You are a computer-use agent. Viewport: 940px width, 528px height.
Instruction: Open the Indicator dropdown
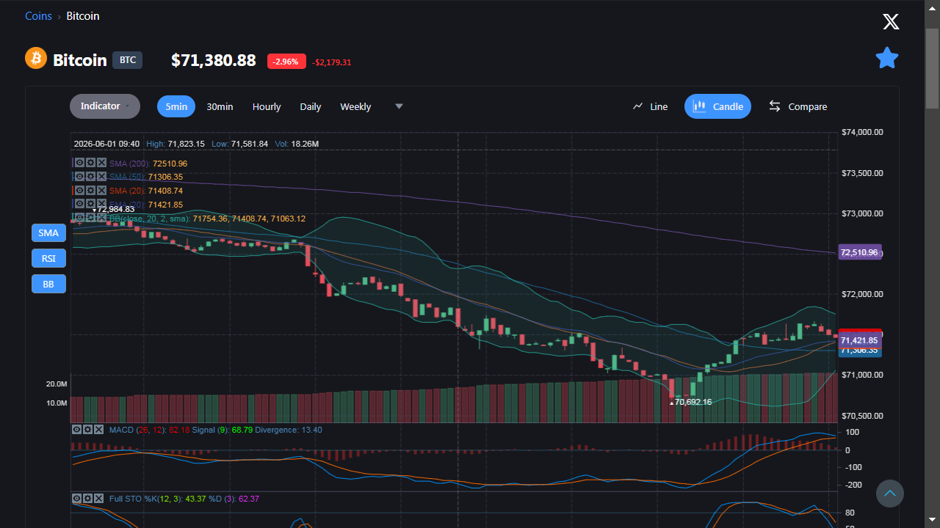(x=105, y=106)
